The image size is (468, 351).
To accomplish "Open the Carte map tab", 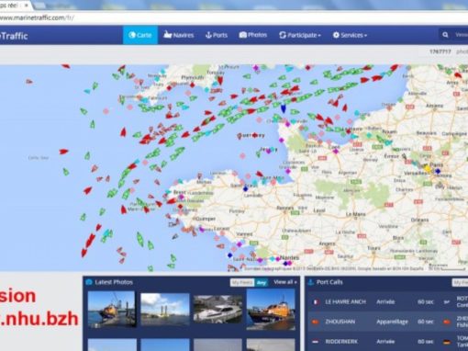I will (140, 35).
